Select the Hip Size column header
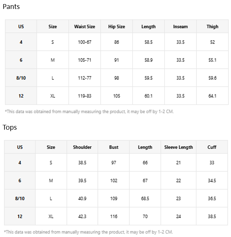This screenshot has height=237, width=231. tap(116, 26)
